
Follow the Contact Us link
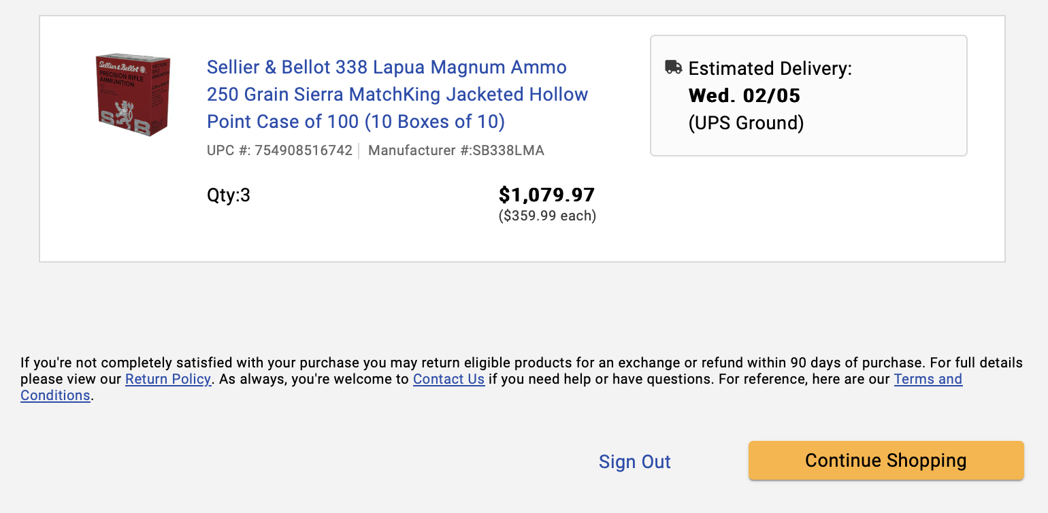click(x=448, y=379)
